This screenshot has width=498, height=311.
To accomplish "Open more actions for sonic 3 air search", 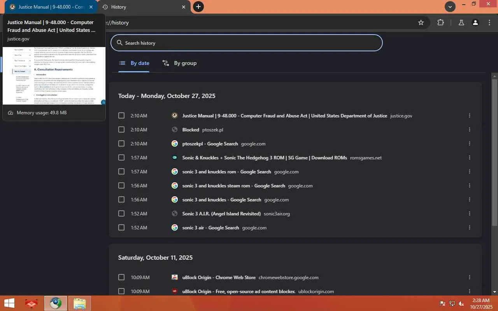I will click(470, 227).
